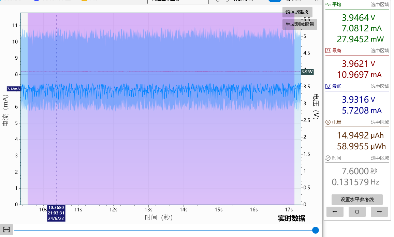Click the 11 tick on the current axis

click(15, 25)
